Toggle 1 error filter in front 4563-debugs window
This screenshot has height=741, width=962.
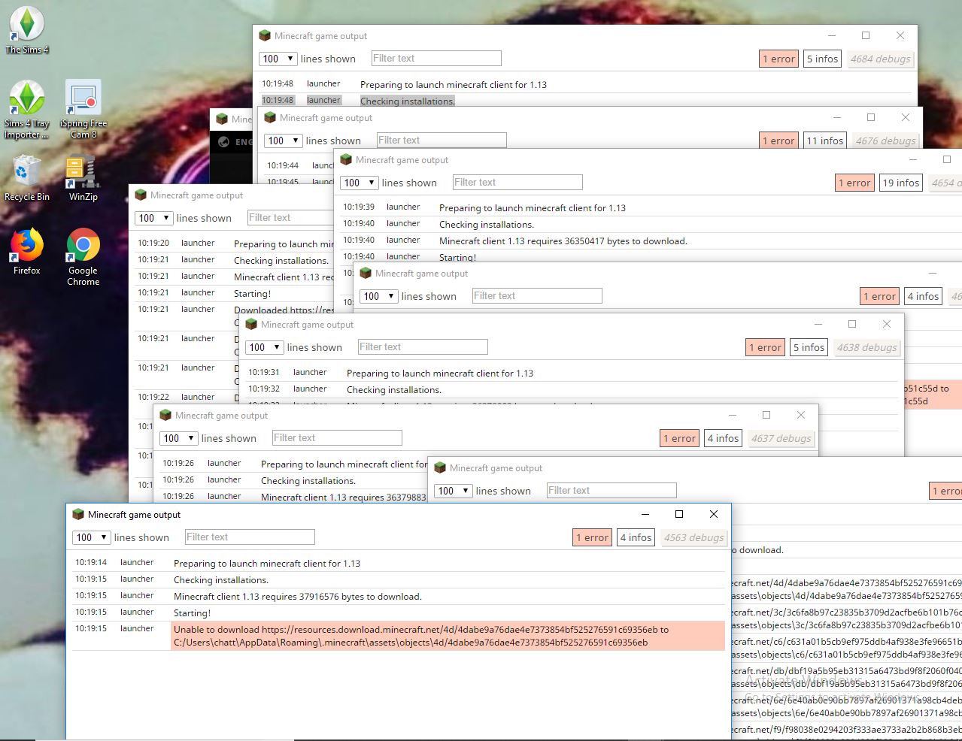point(592,537)
